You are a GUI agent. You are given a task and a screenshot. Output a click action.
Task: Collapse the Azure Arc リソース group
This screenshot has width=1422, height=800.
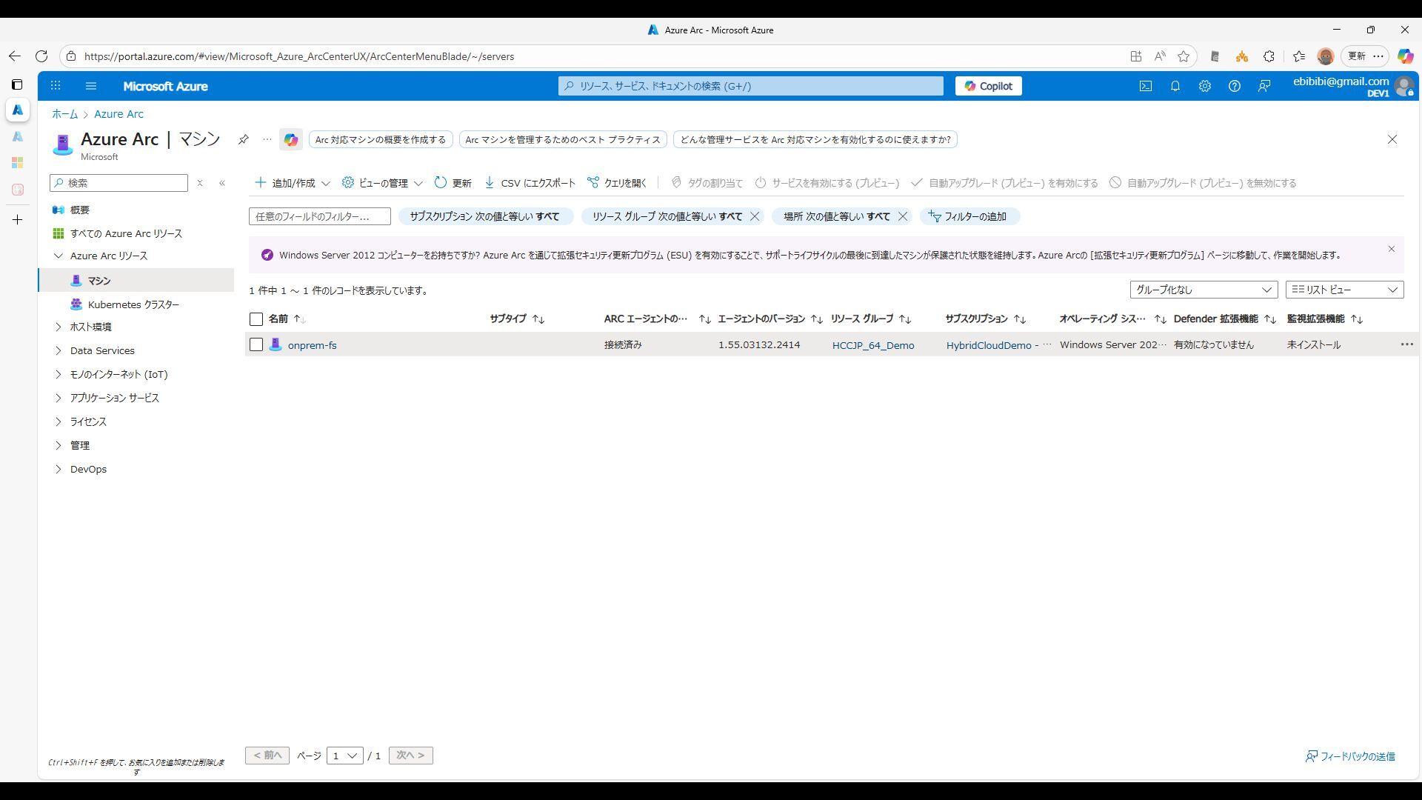tap(59, 256)
